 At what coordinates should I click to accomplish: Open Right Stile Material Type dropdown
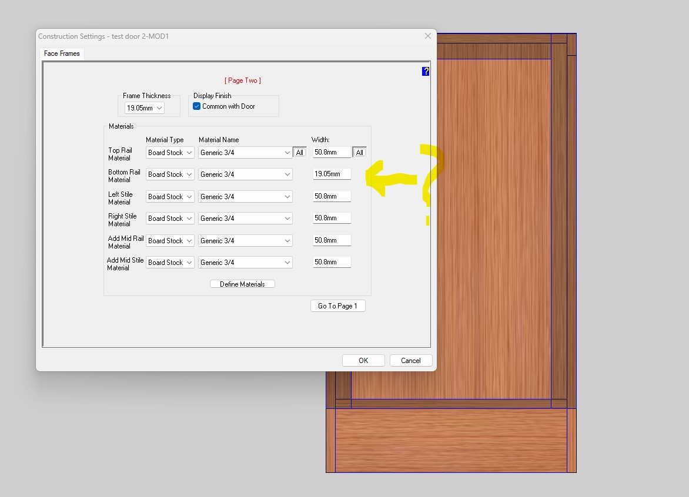(x=170, y=219)
